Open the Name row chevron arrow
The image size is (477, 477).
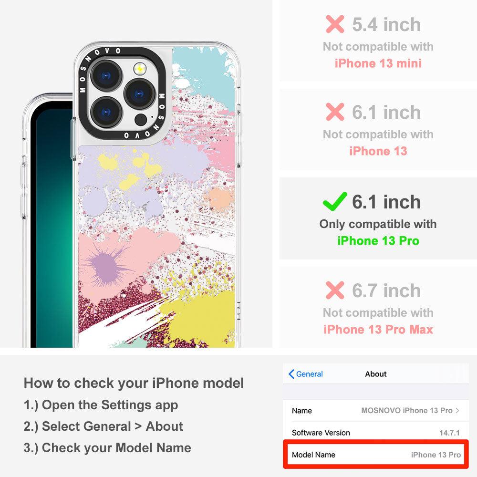(x=457, y=410)
